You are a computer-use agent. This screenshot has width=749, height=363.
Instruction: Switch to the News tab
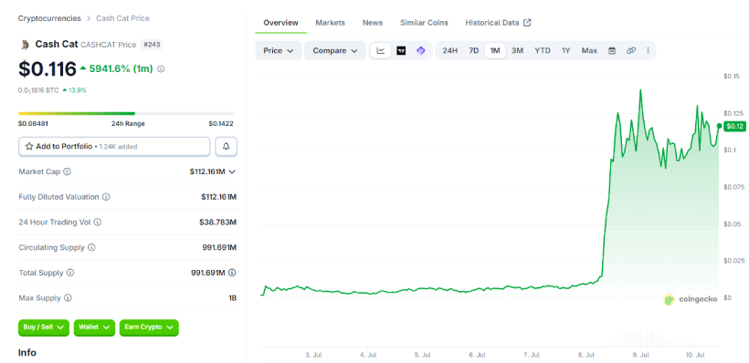373,23
